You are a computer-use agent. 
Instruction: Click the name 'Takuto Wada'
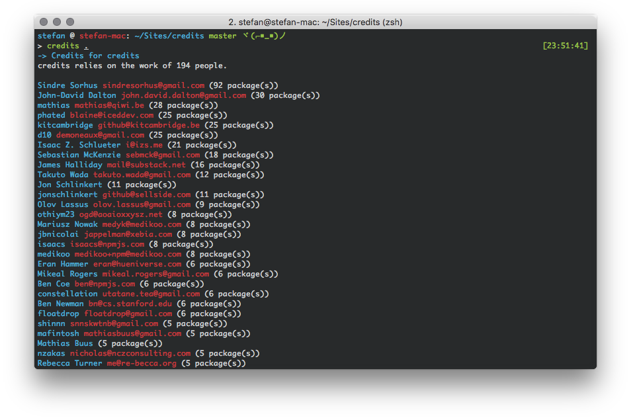click(63, 175)
